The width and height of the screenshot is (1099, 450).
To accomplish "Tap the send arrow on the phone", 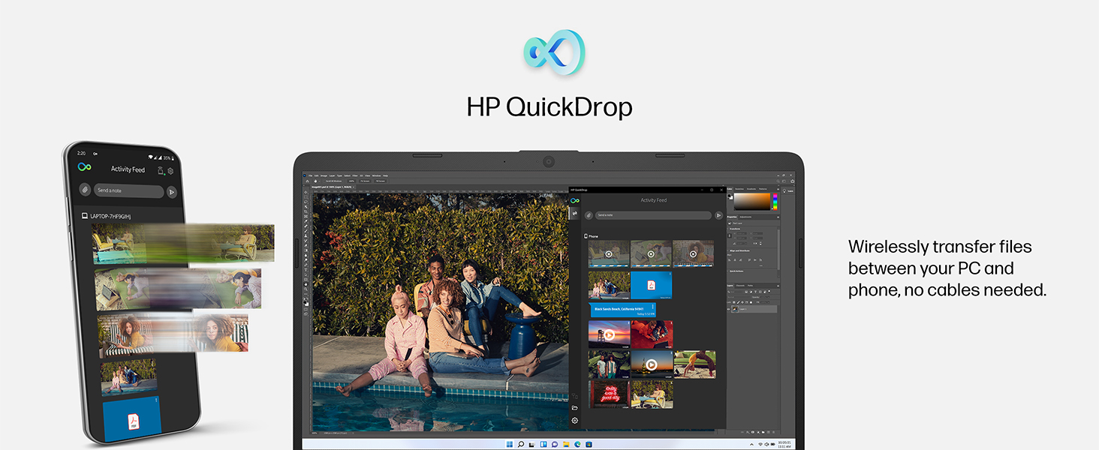I will 171,192.
